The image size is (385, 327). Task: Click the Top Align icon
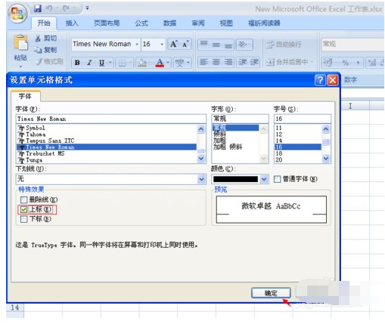[x=204, y=45]
